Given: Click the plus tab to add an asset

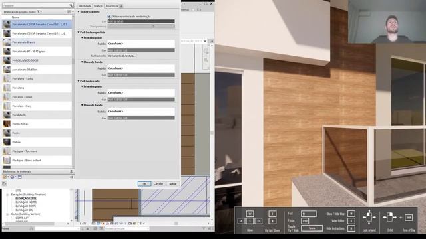Looking at the screenshot, I should pos(121,6).
